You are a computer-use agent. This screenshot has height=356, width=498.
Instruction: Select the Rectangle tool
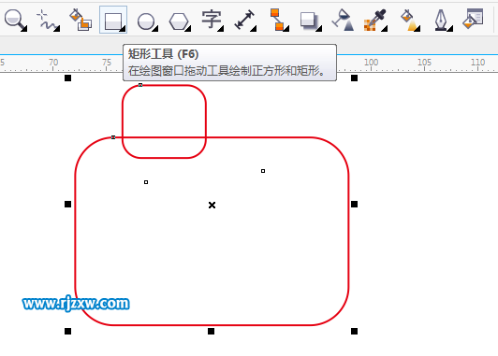point(113,20)
